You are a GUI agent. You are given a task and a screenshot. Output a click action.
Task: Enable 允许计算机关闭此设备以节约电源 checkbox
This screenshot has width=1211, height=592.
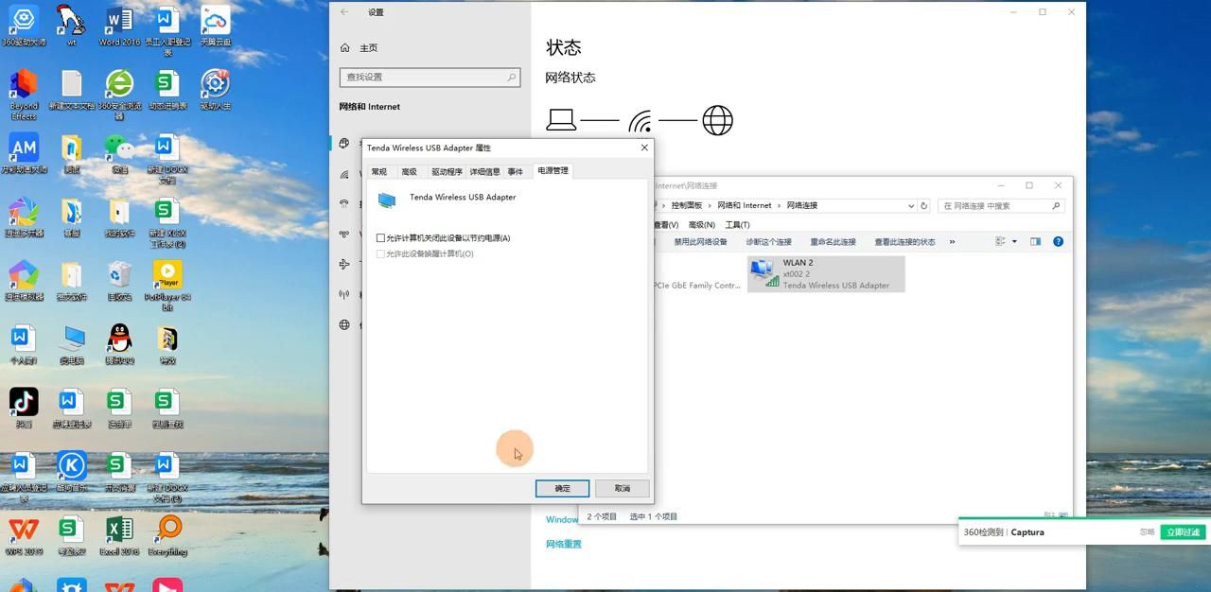point(381,237)
